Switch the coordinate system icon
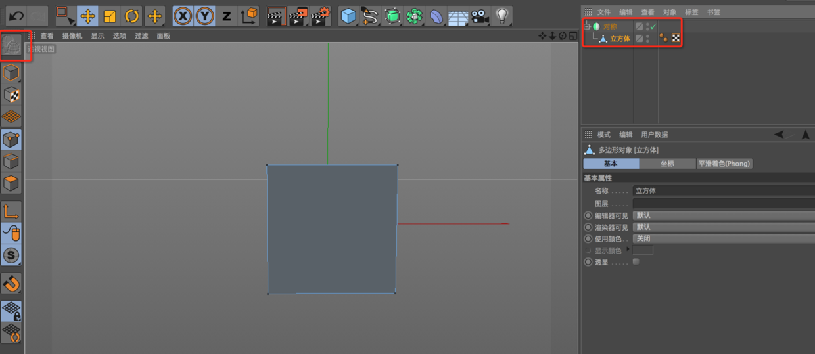Image resolution: width=815 pixels, height=354 pixels. [249, 16]
